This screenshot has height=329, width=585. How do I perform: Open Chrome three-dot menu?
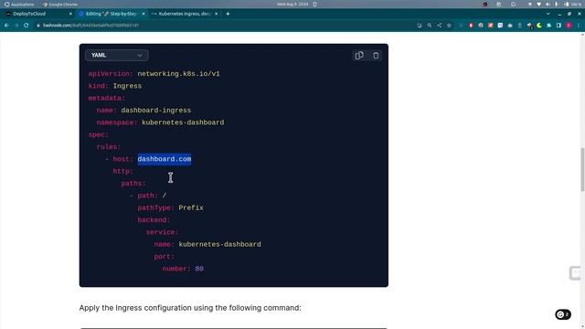coord(579,26)
